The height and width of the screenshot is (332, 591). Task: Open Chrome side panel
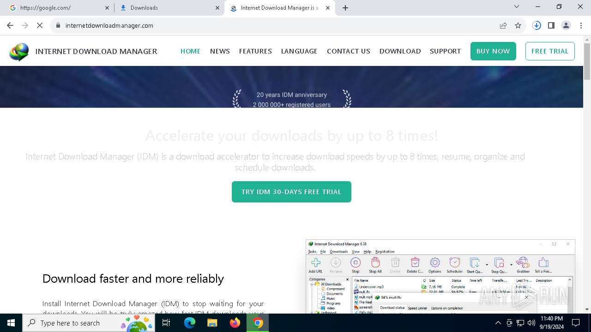tap(551, 25)
